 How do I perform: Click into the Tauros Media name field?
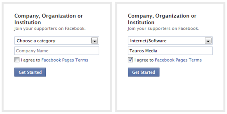(170, 51)
